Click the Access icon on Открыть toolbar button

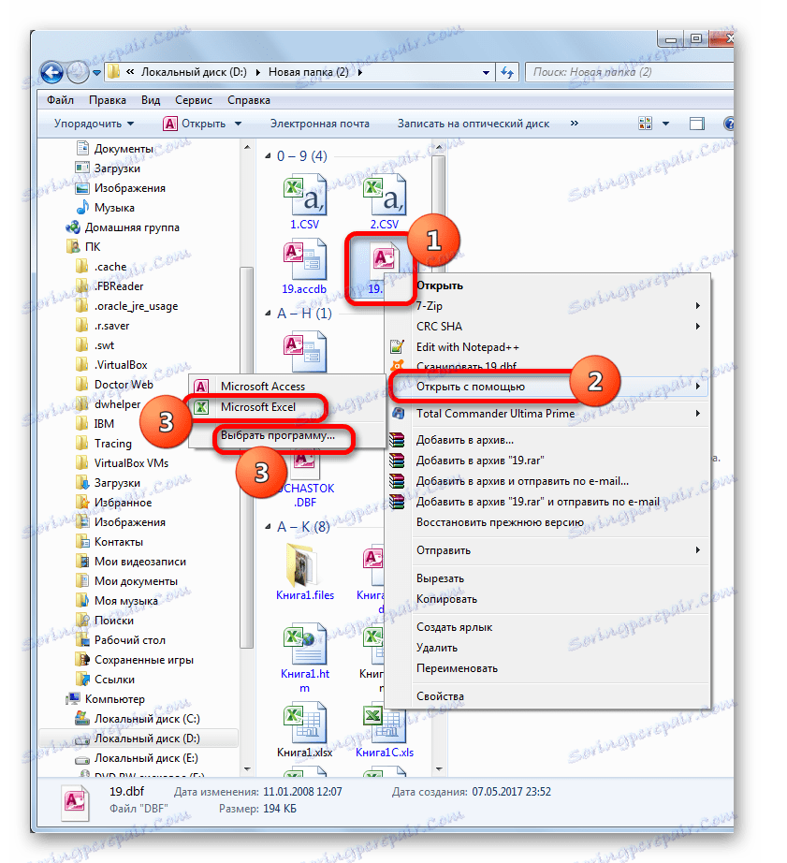[x=170, y=124]
